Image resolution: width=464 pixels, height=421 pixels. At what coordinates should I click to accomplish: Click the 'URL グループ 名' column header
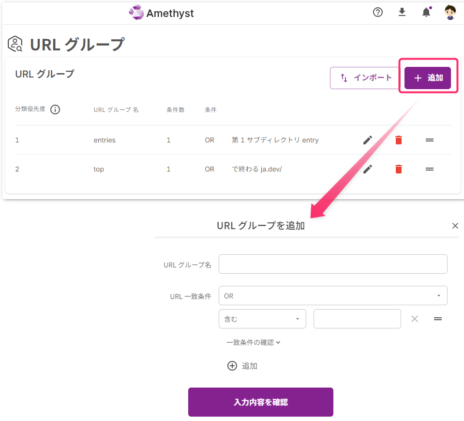tap(116, 109)
